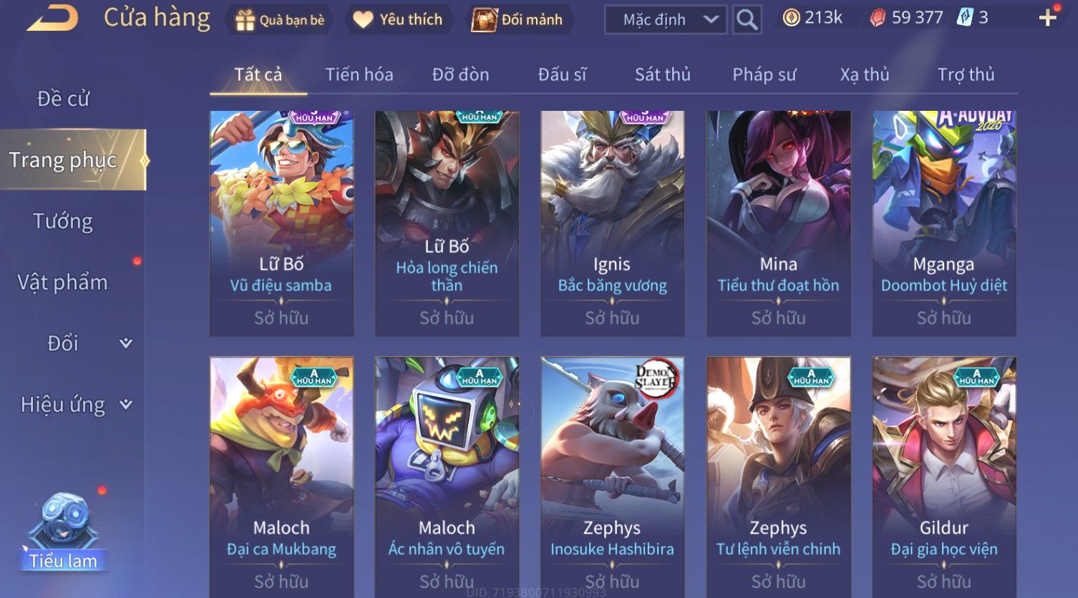
Task: Open the search magnifier icon
Action: point(747,19)
